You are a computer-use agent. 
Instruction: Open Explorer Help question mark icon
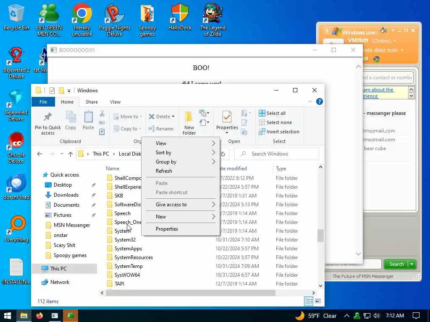click(320, 101)
